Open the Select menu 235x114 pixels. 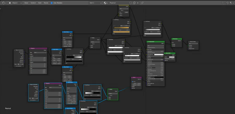pos(33,3)
